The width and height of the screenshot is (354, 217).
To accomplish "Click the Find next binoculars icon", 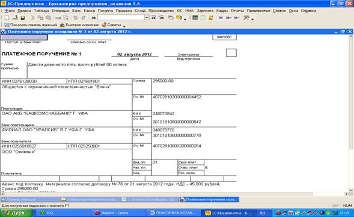I will (x=153, y=17).
